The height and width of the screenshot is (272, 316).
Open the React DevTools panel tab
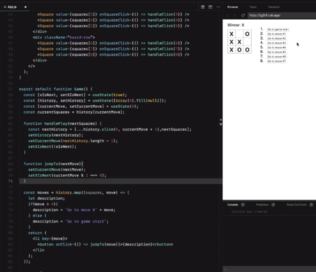[x=296, y=204]
